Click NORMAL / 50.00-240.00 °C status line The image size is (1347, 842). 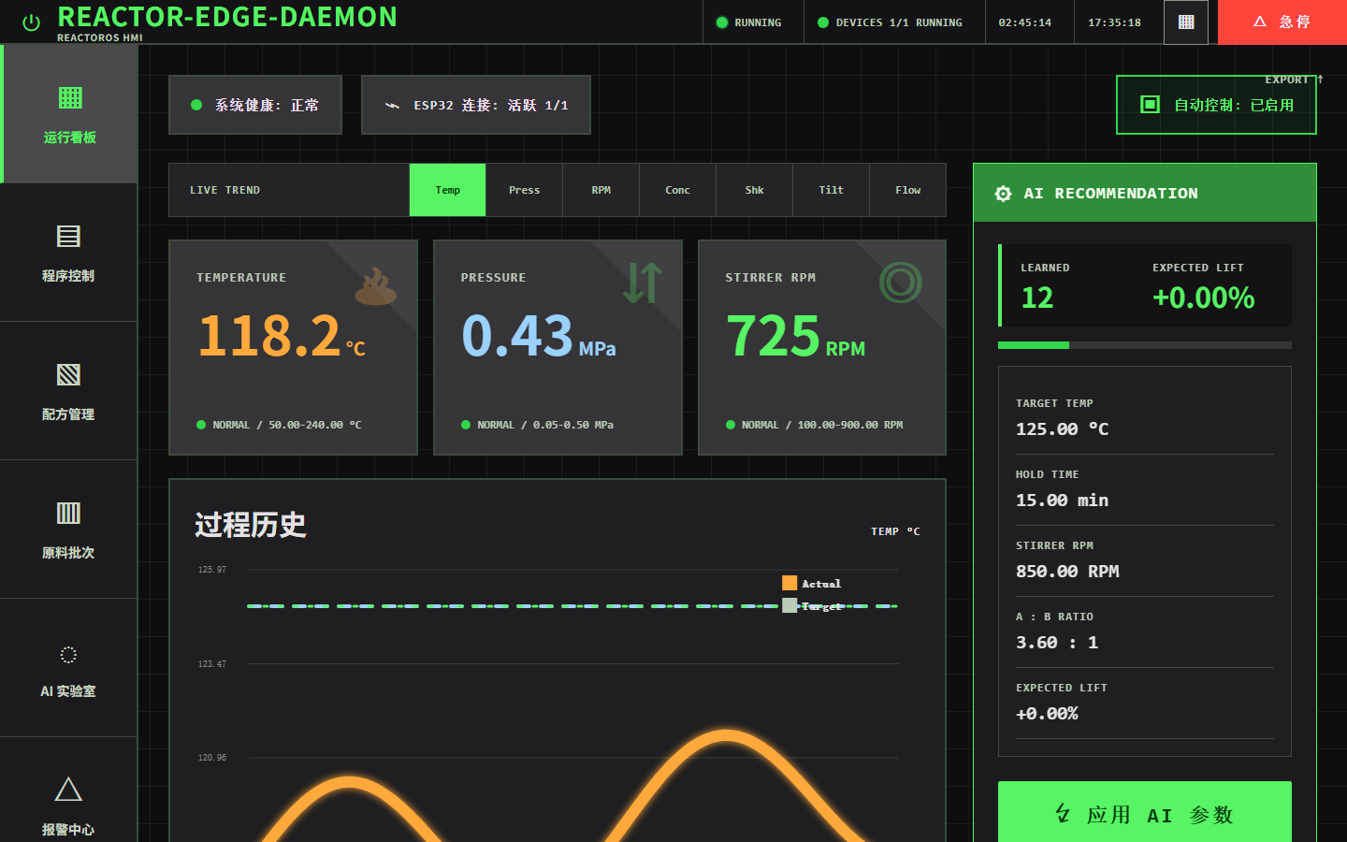279,425
